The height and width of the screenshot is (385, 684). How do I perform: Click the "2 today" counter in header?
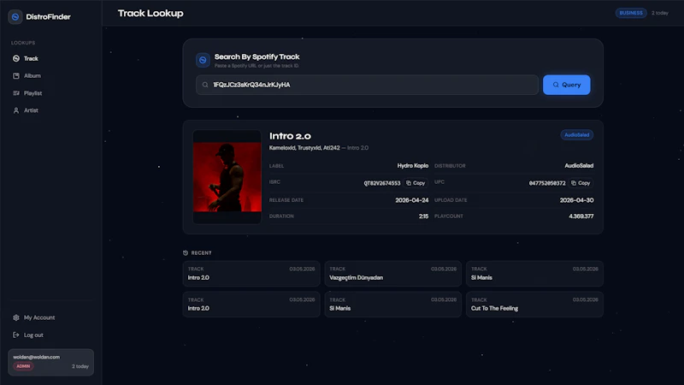(x=659, y=13)
